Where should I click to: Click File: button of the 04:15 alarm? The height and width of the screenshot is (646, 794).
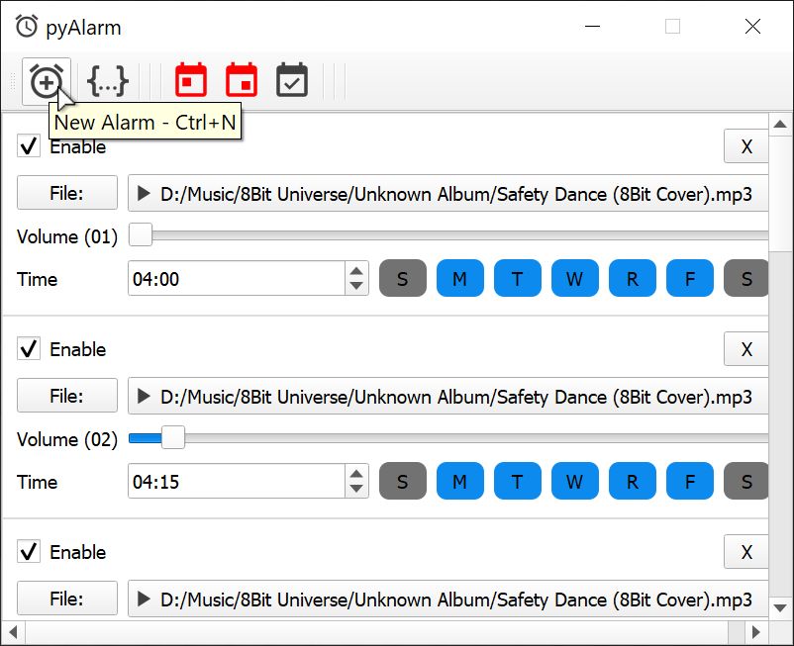coord(67,396)
